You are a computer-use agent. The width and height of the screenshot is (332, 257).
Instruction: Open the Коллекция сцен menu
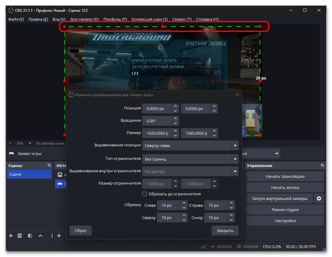[x=150, y=19]
